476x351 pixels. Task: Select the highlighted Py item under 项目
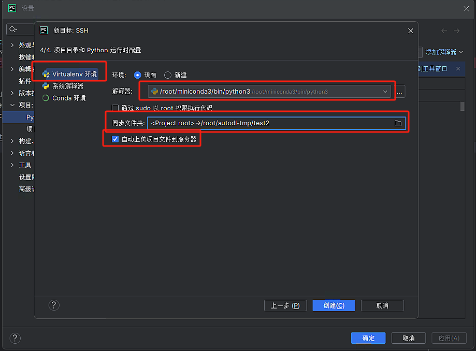[18, 117]
